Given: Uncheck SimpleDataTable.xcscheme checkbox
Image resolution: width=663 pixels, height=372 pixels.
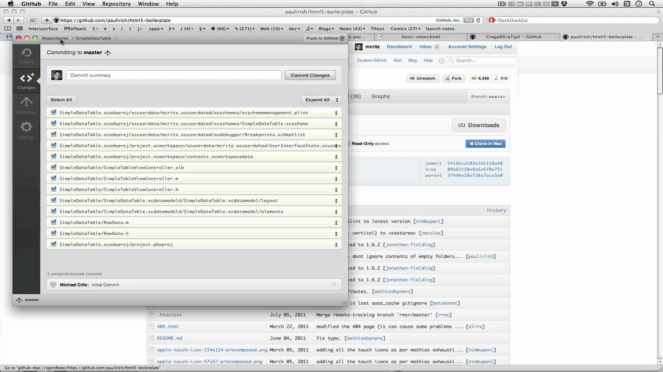Looking at the screenshot, I should [54, 123].
